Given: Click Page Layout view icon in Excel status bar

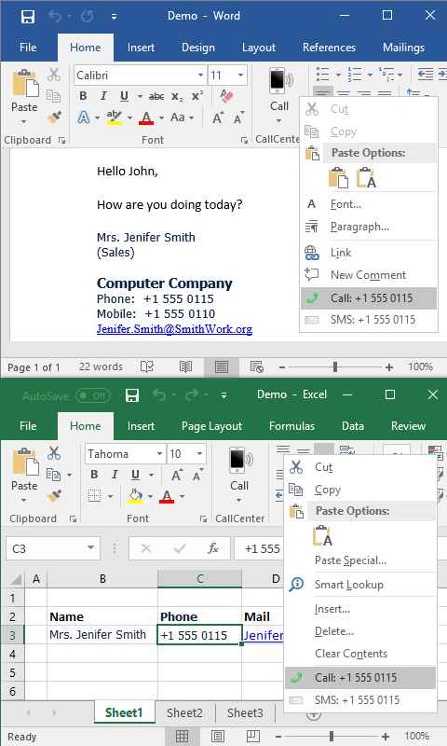Looking at the screenshot, I should (x=218, y=736).
